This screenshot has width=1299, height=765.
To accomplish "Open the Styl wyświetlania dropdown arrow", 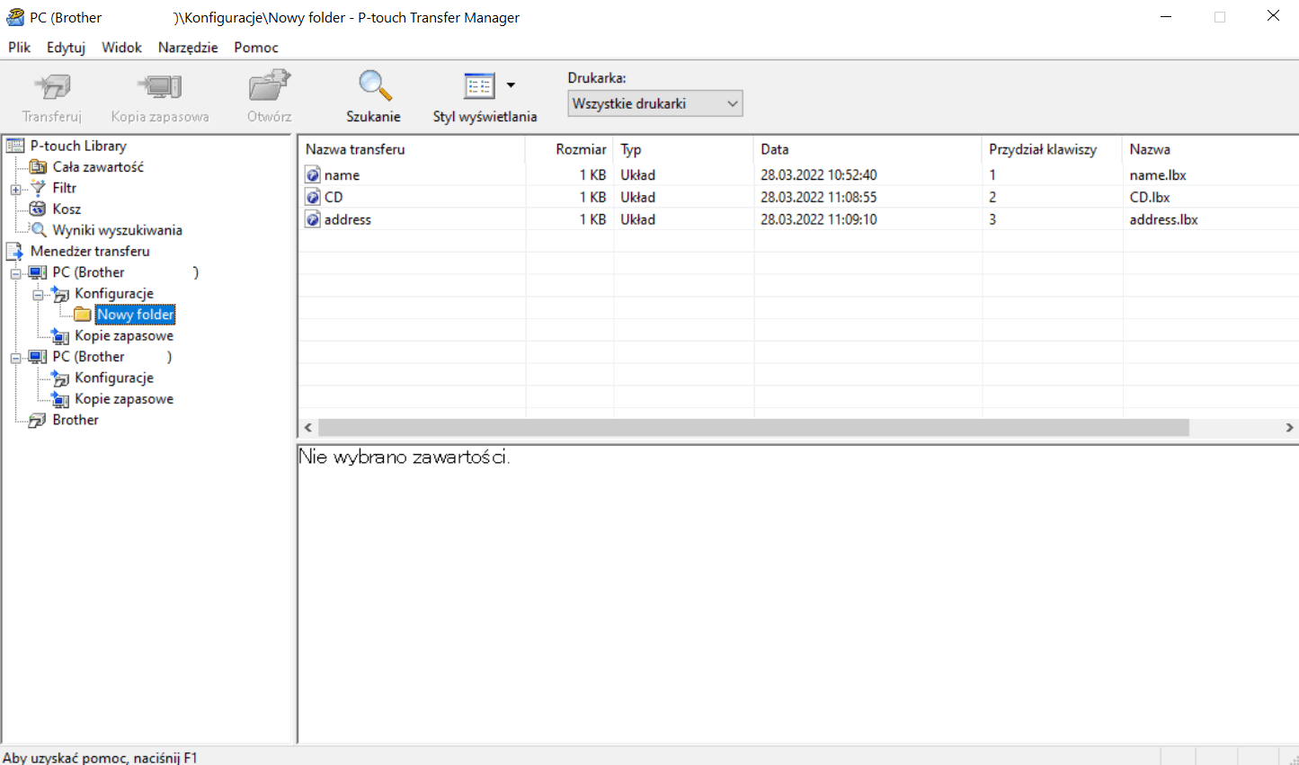I will (511, 85).
